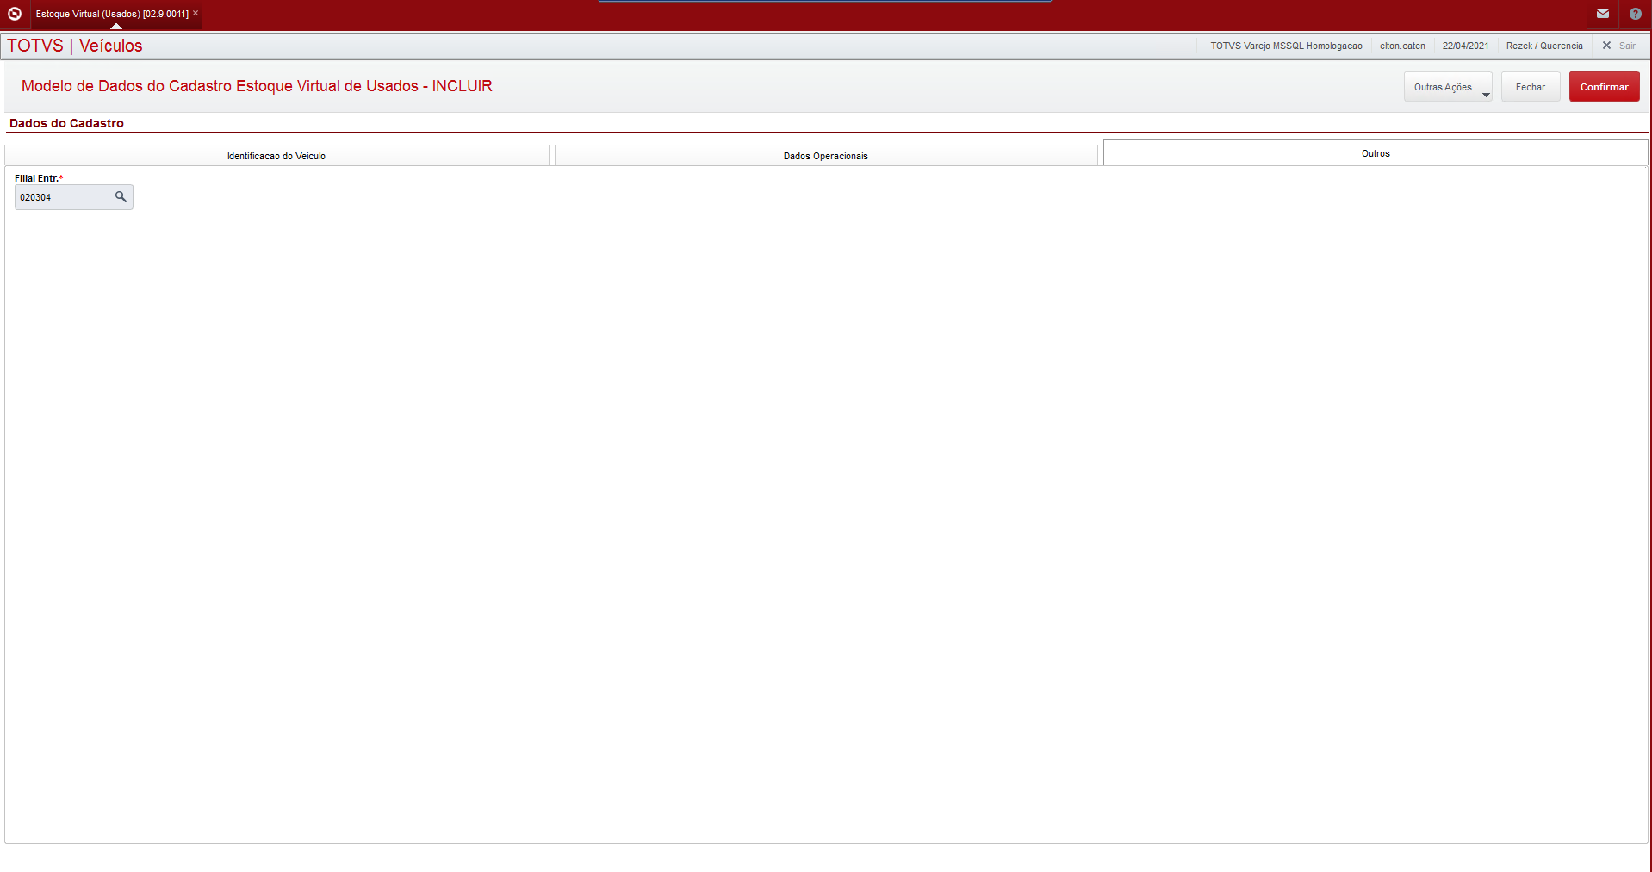Click the TOTVS | Veículos module title
This screenshot has width=1652, height=872.
(75, 46)
